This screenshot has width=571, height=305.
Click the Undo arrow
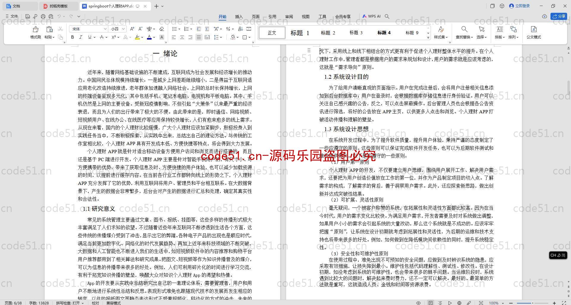59,16
